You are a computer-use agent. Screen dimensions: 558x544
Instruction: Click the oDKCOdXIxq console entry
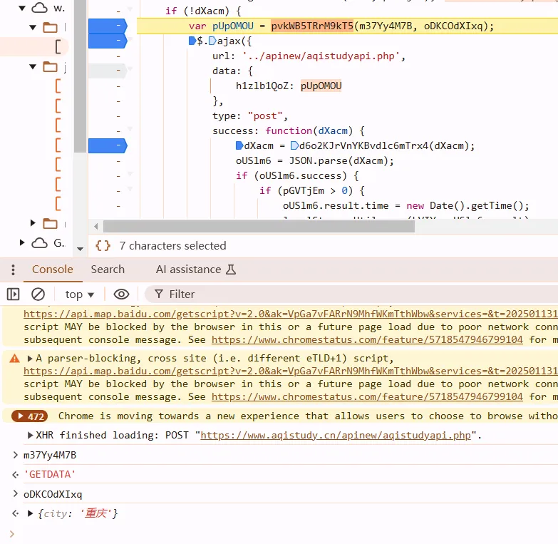coord(53,494)
